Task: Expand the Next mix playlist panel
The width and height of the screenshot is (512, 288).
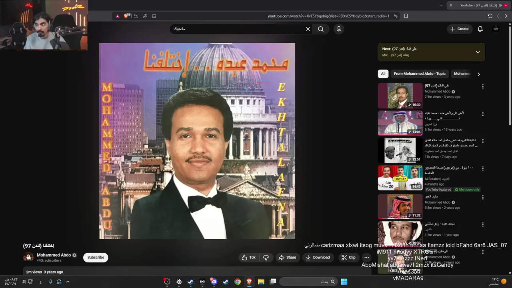Action: 478,52
